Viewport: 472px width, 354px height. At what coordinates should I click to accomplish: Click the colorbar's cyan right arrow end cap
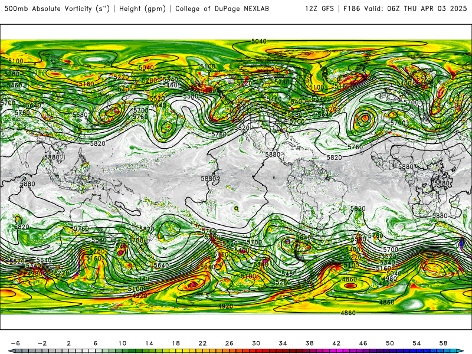point(461,351)
